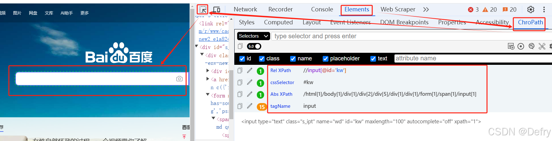This screenshot has height=141, width=552.
Task: Open the Web Scraper tab
Action: (x=398, y=9)
